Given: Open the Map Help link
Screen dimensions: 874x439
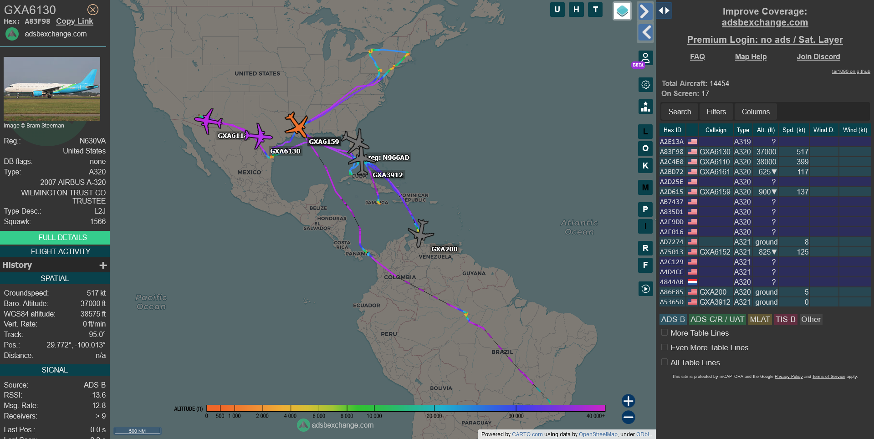Looking at the screenshot, I should tap(751, 56).
